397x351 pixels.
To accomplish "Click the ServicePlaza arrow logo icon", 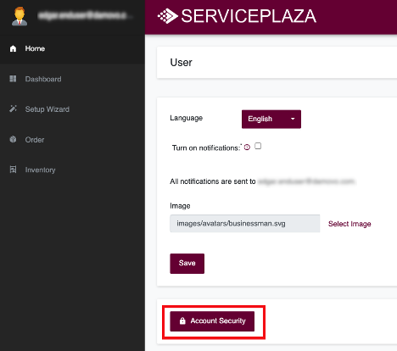I will click(x=167, y=16).
